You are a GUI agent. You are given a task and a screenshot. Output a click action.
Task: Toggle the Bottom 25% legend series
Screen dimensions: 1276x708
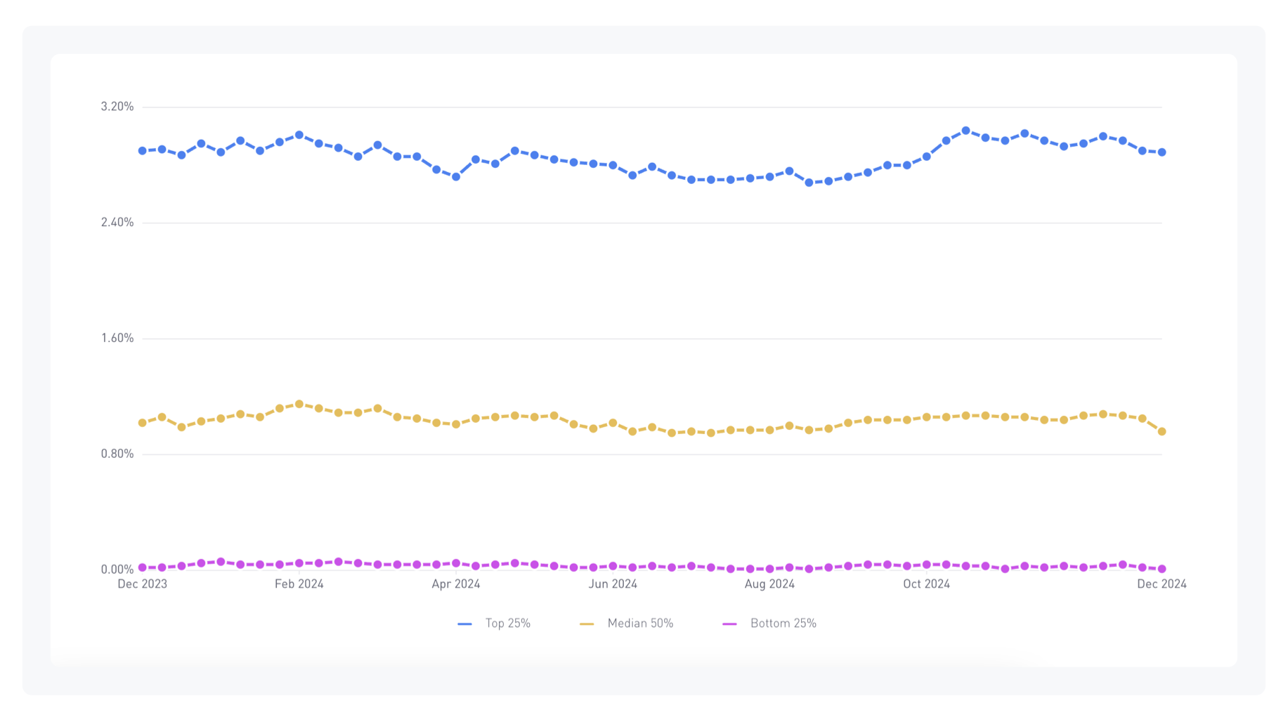point(769,624)
